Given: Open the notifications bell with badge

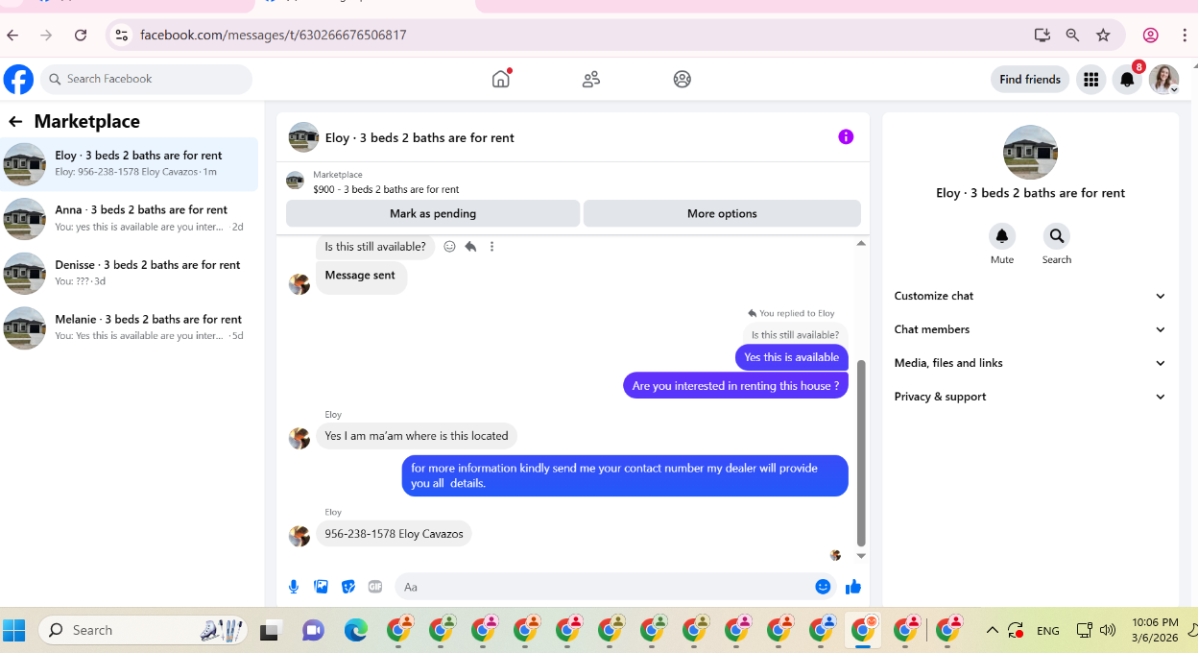Looking at the screenshot, I should 1128,80.
